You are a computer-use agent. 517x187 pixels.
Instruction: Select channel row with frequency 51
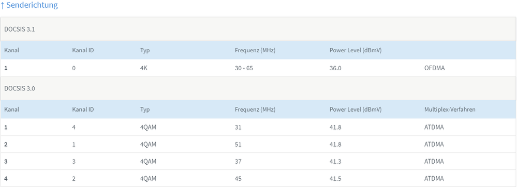pyautogui.click(x=259, y=144)
